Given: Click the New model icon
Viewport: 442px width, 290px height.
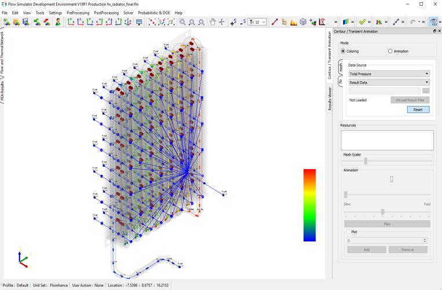Looking at the screenshot, I should [x=7, y=22].
